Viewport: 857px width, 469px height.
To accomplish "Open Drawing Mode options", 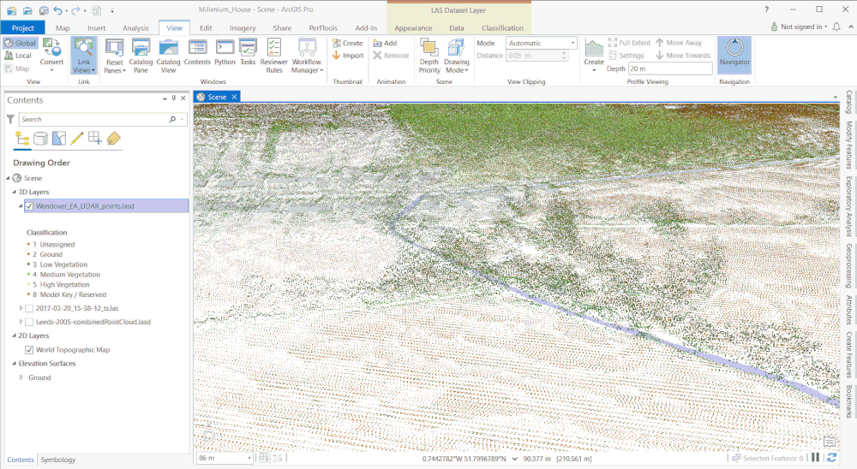I will [x=457, y=56].
